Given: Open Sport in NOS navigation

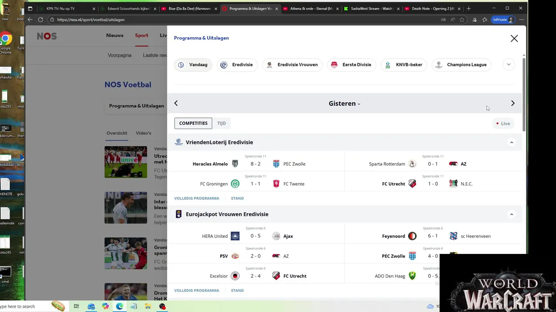Looking at the screenshot, I should click(142, 36).
